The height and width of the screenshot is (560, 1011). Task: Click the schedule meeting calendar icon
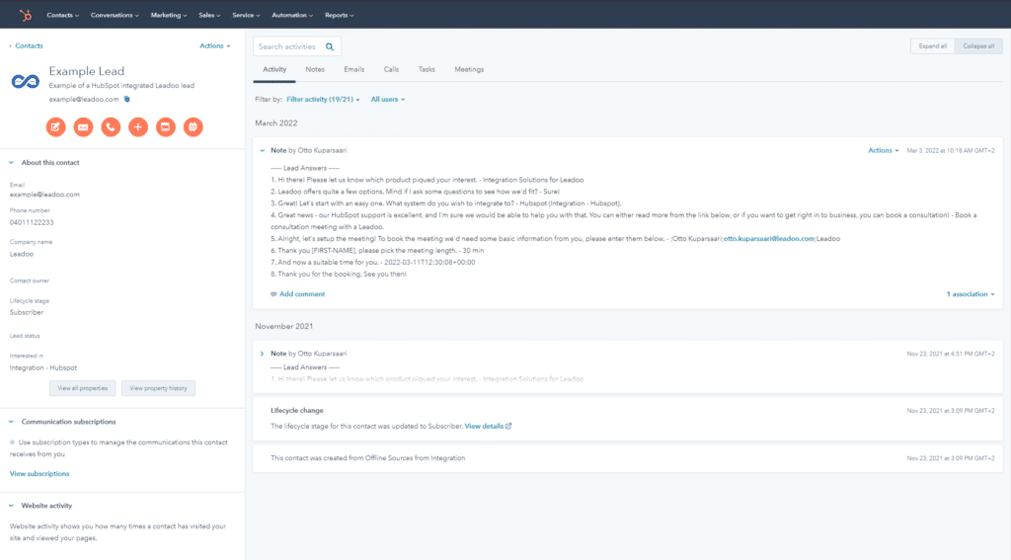[193, 127]
